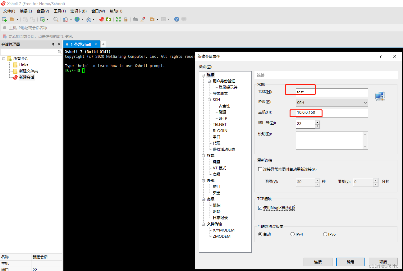403x271 pixels.
Task: Open the 编辑(E) menu
Action: point(26,11)
